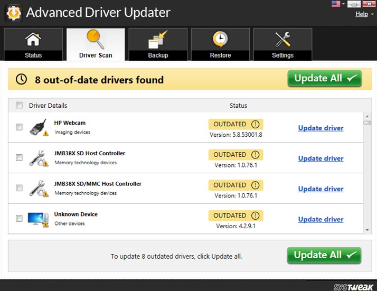The height and width of the screenshot is (291, 377).
Task: Click the bottom Update All button
Action: coord(324,256)
